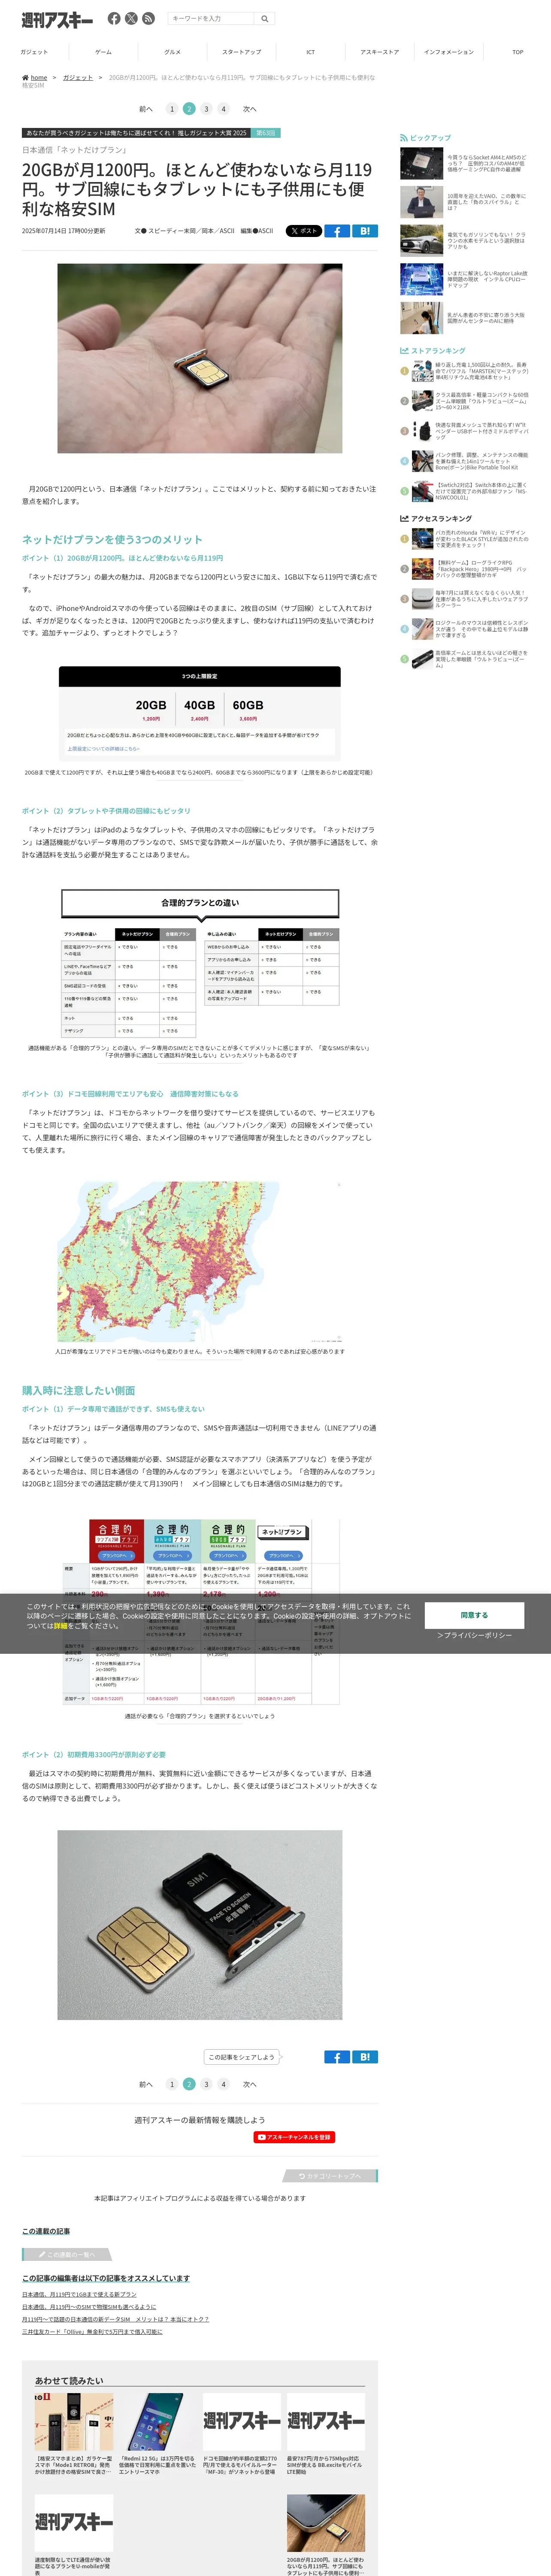Click 次へ in pagination above the title
551x2576 pixels.
[x=250, y=109]
